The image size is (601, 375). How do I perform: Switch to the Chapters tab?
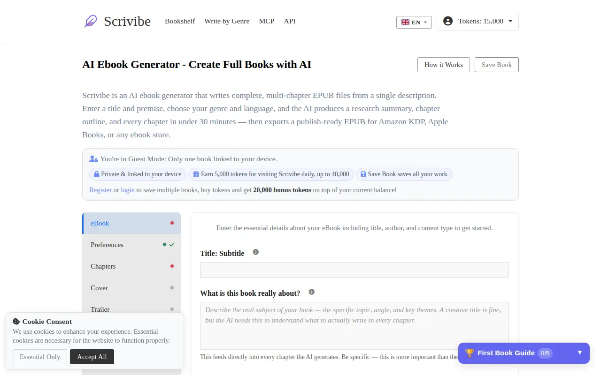coord(131,266)
